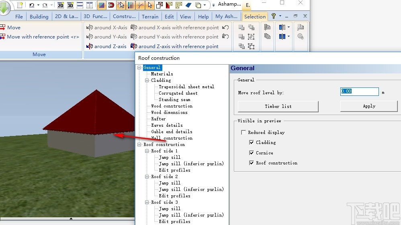Select Rafter in the tree
Screen dimensions: 401x225
(158, 119)
